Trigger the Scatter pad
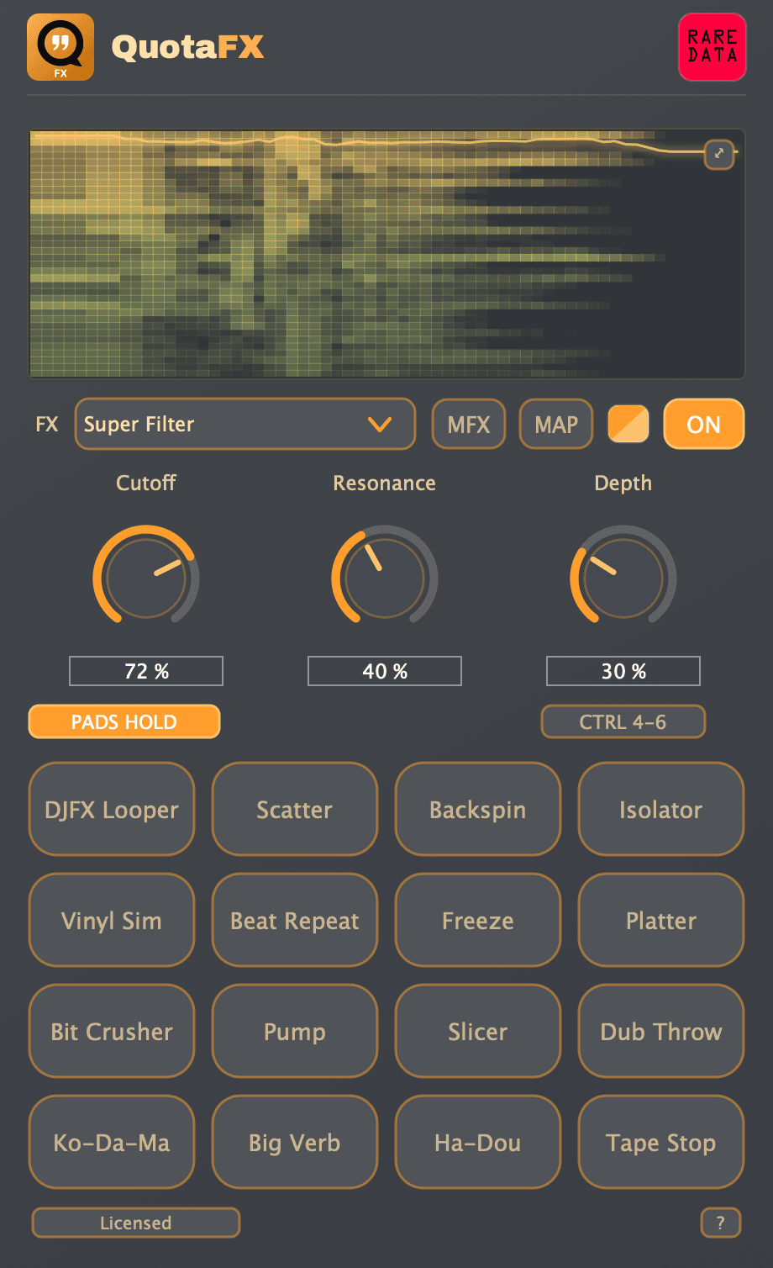The width and height of the screenshot is (773, 1268). pyautogui.click(x=295, y=809)
